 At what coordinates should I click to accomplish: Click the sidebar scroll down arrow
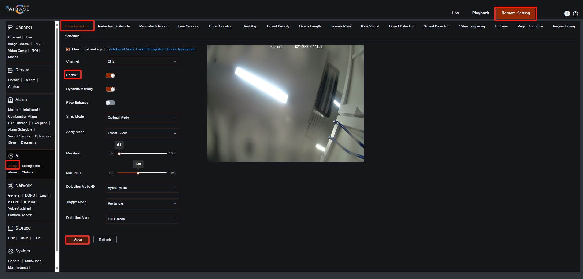(57, 269)
